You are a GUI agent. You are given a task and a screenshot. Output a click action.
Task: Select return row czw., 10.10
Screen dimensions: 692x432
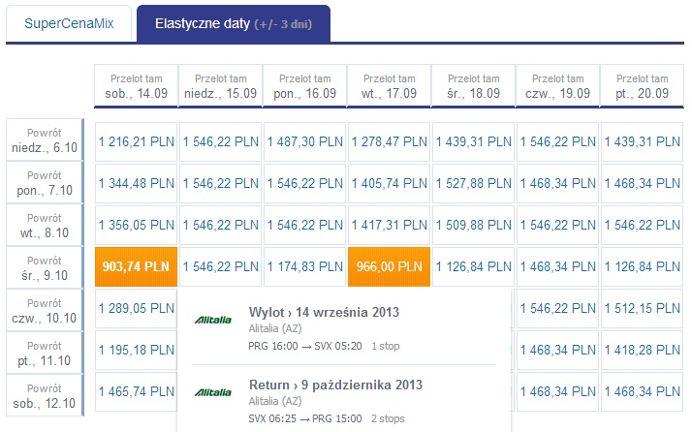[x=45, y=311]
